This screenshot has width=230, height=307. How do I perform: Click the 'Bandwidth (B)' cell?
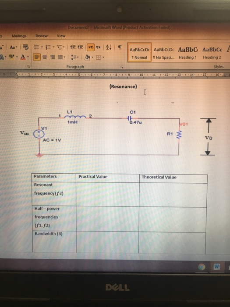(54, 242)
